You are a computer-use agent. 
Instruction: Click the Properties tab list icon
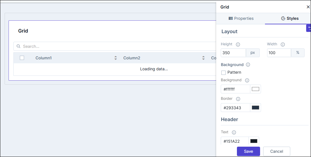pyautogui.click(x=231, y=19)
